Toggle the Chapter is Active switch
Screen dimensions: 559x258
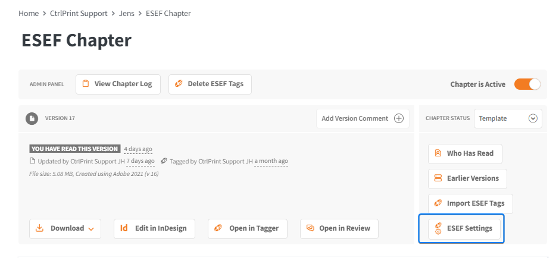click(x=527, y=84)
